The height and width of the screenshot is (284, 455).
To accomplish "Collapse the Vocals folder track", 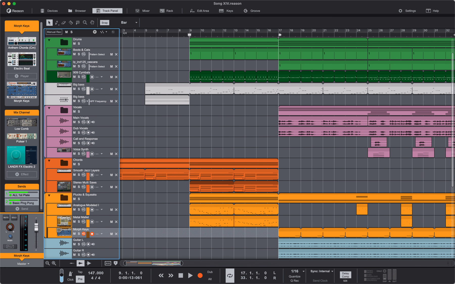I will point(49,108).
